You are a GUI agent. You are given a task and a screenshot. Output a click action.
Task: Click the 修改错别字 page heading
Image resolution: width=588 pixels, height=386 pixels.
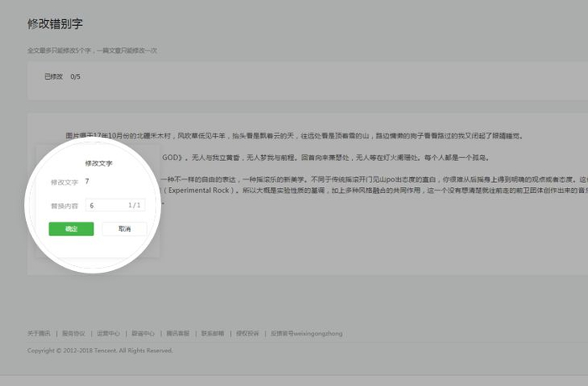click(55, 24)
